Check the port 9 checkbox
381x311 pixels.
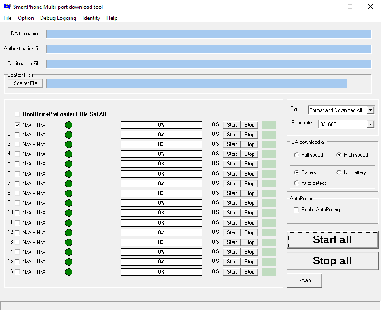(x=17, y=203)
